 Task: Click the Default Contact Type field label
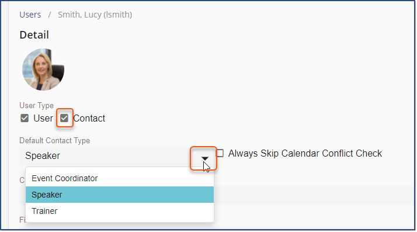coord(55,140)
